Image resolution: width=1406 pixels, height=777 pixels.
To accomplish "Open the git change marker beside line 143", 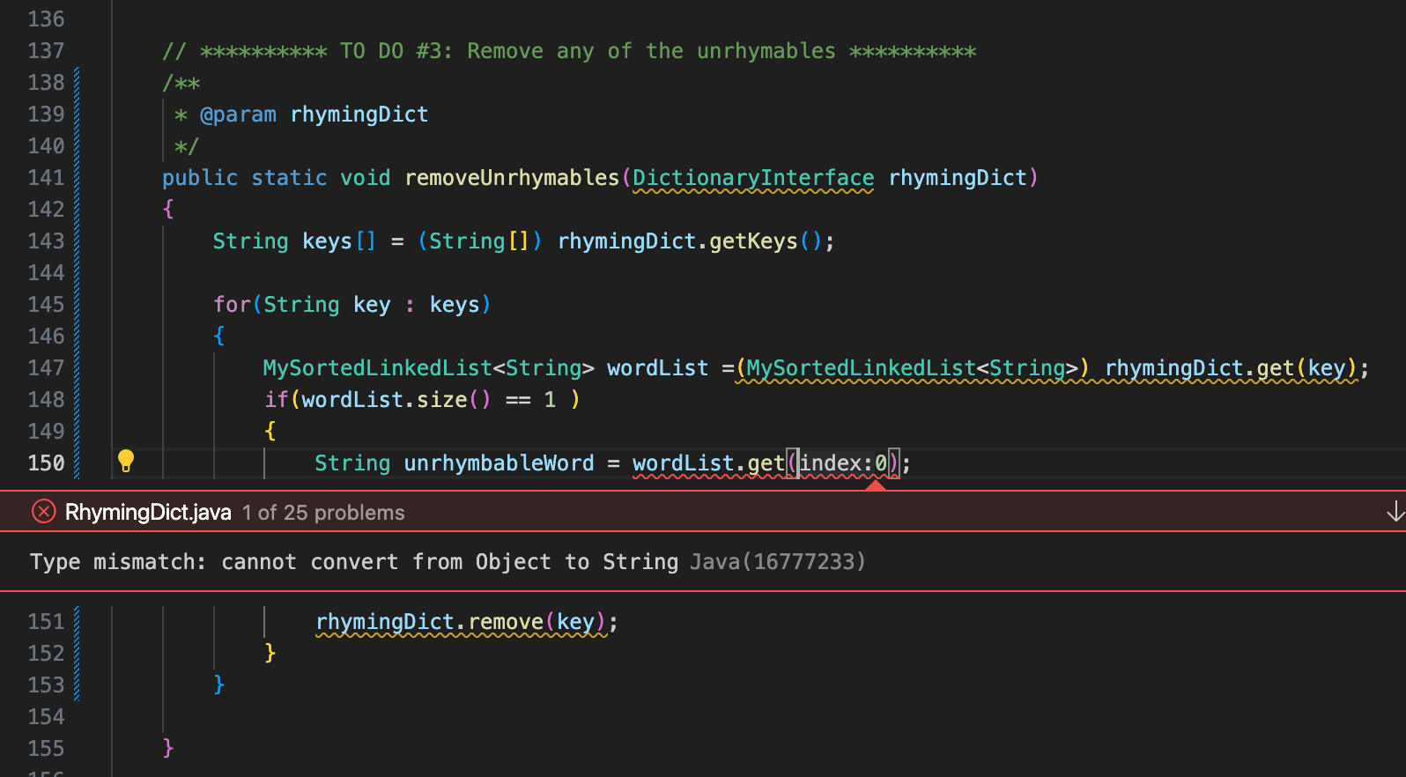I will coord(77,241).
